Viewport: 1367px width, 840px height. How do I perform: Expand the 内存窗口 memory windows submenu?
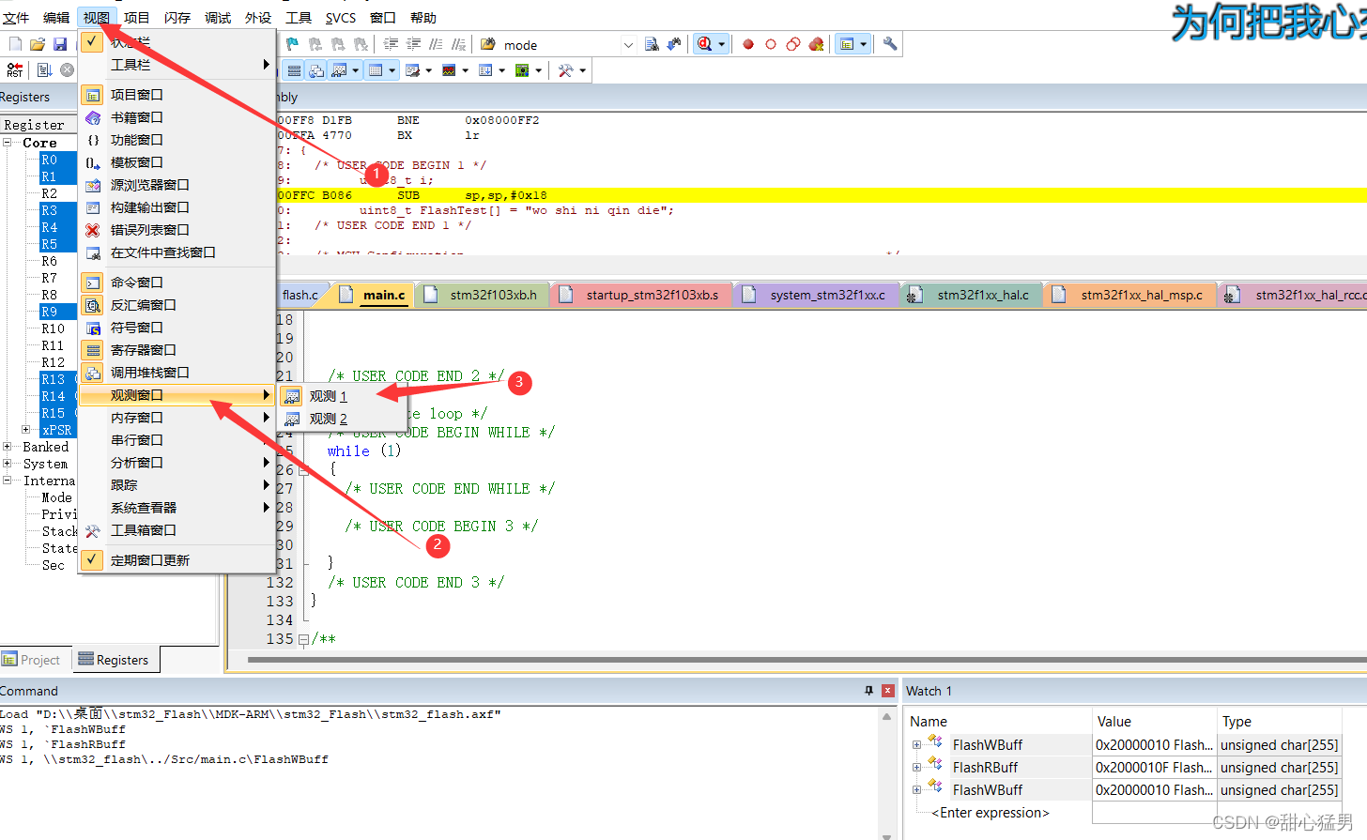[177, 418]
